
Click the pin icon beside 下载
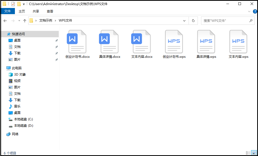[x=56, y=53]
